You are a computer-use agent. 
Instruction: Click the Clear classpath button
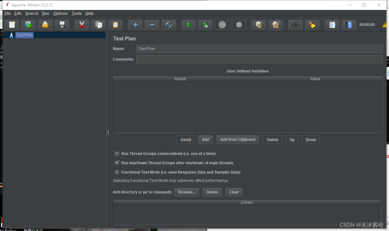click(234, 192)
